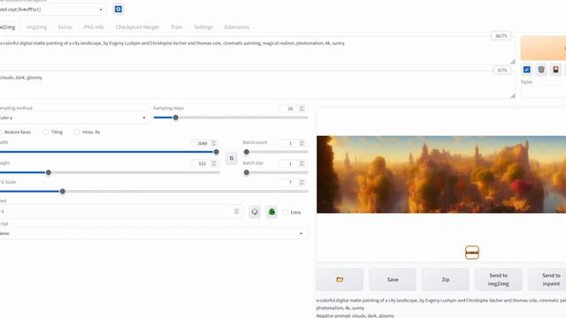
Task: Click the blue arrow prompt-read icon
Action: coord(527,70)
